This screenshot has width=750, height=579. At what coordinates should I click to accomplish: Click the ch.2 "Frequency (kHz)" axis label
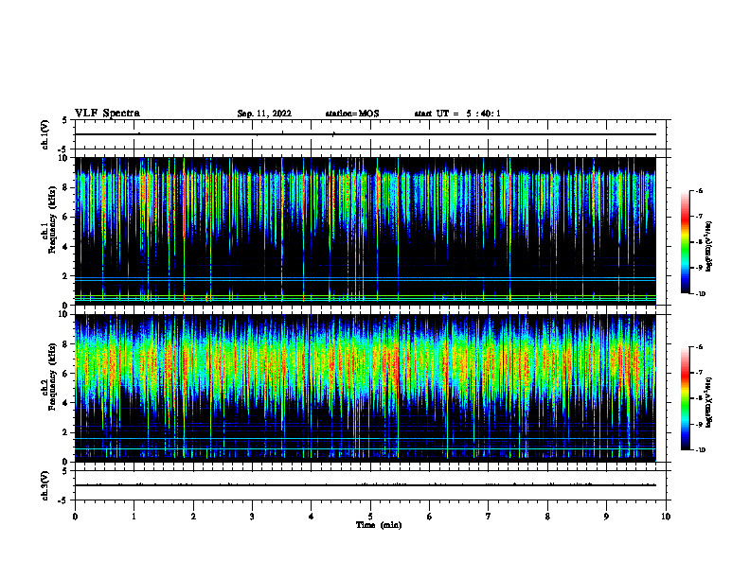click(x=52, y=377)
